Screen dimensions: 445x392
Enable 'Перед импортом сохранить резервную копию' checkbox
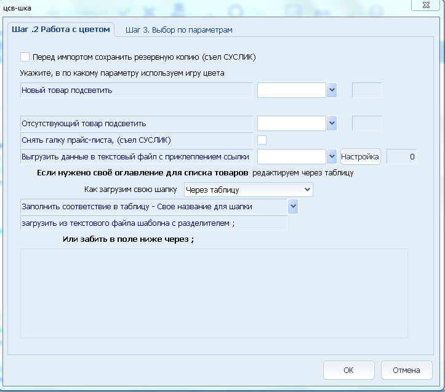(x=25, y=57)
